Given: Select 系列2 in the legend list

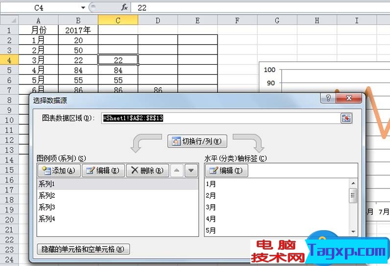Looking at the screenshot, I should click(118, 195).
